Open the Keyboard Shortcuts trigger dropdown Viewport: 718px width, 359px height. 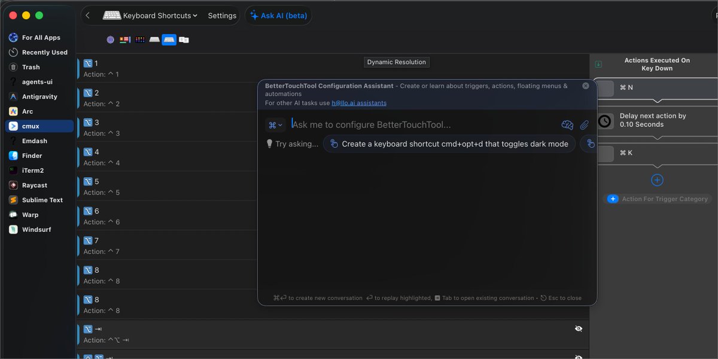[x=150, y=16]
